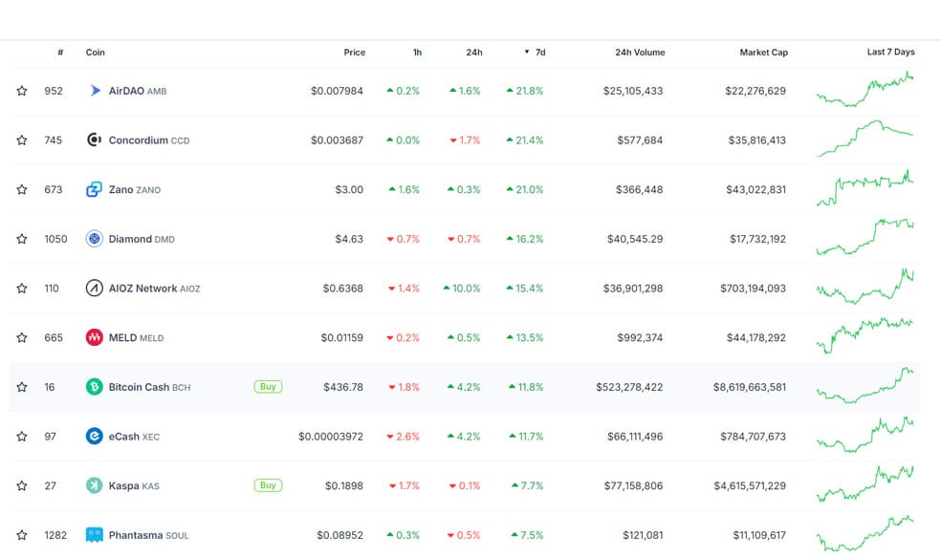
Task: Click the Phantasma coin logo
Action: point(95,535)
